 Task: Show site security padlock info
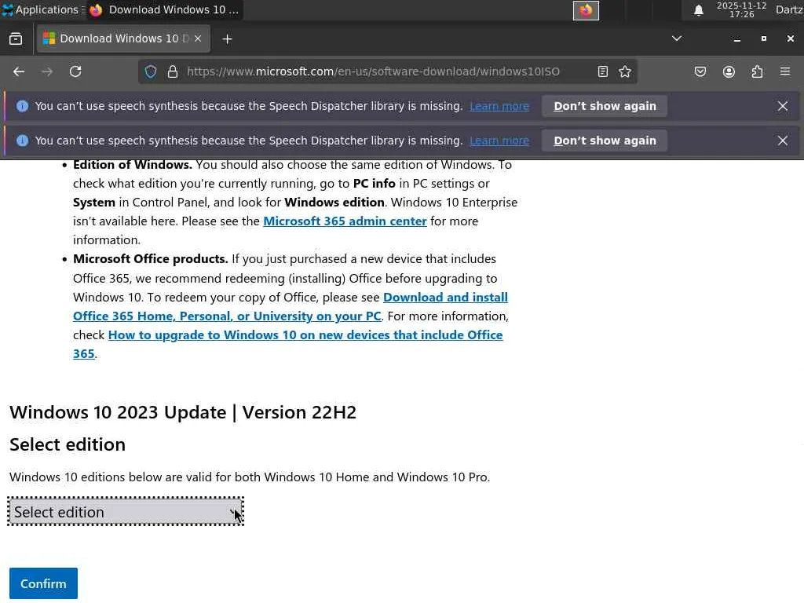pos(173,71)
